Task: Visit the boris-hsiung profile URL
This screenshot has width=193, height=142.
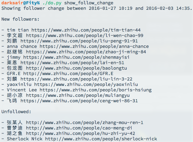Action: click(x=96, y=90)
